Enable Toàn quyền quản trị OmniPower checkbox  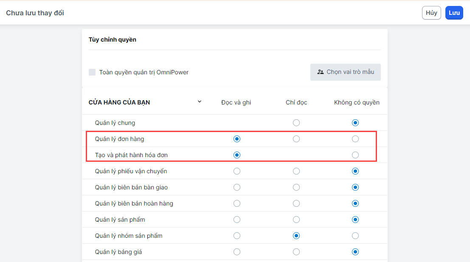(92, 72)
